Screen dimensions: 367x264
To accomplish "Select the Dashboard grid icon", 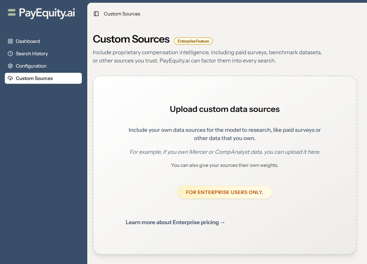I will tap(10, 41).
